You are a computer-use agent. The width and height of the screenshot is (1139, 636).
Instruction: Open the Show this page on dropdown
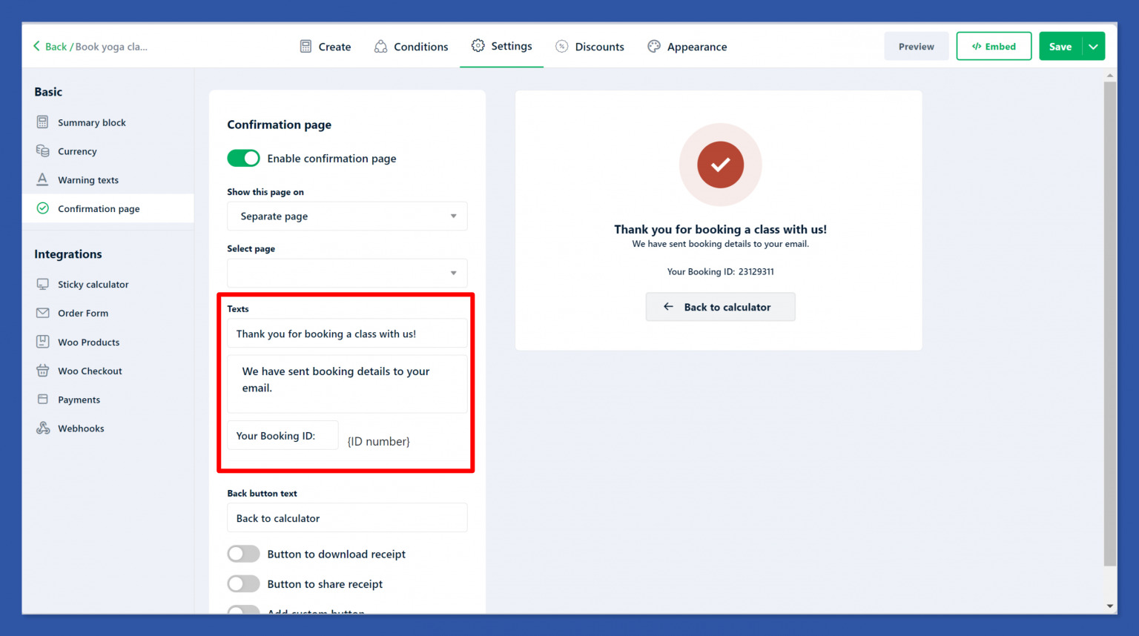click(347, 216)
